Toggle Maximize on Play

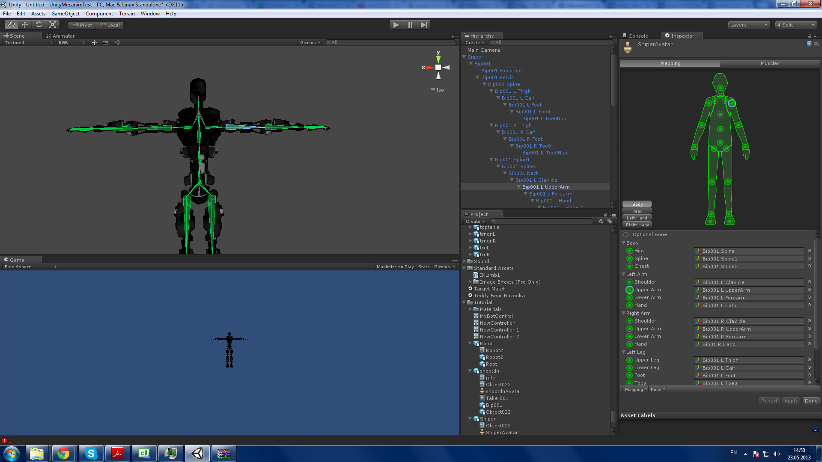pos(395,267)
